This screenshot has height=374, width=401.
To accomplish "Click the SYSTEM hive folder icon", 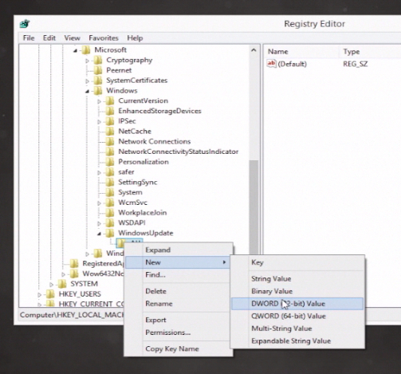I will coord(62,284).
